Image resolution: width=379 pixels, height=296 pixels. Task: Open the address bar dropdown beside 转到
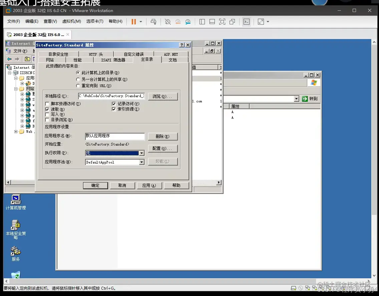(297, 99)
